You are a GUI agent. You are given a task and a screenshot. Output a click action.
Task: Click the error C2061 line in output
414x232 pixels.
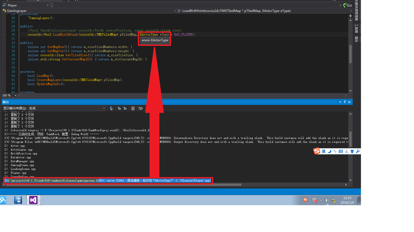(x=108, y=180)
